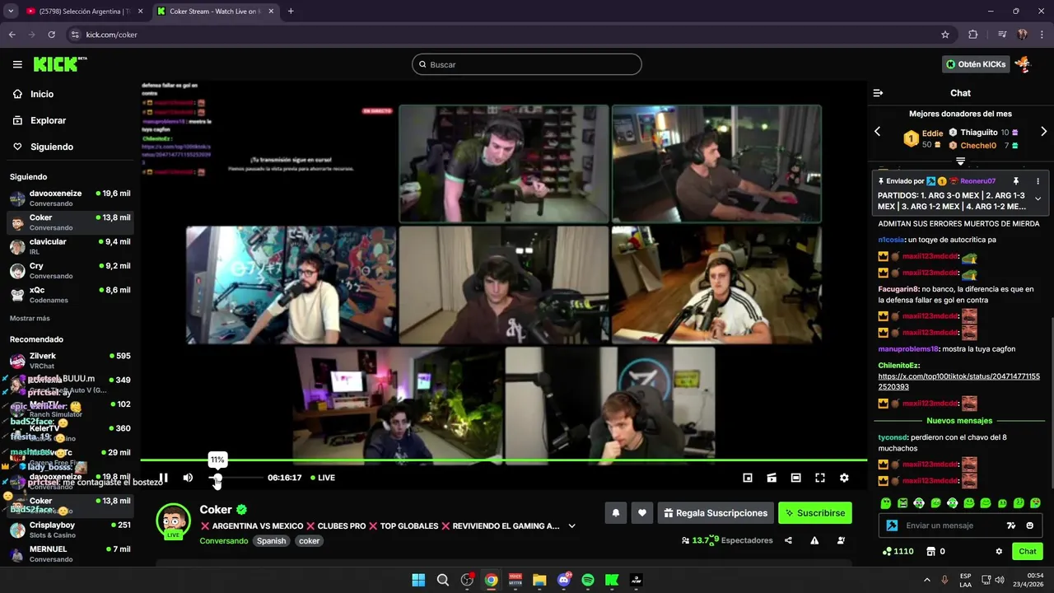Screen dimensions: 1054x593
Task: Follow Coker with the heart button
Action: click(x=642, y=513)
